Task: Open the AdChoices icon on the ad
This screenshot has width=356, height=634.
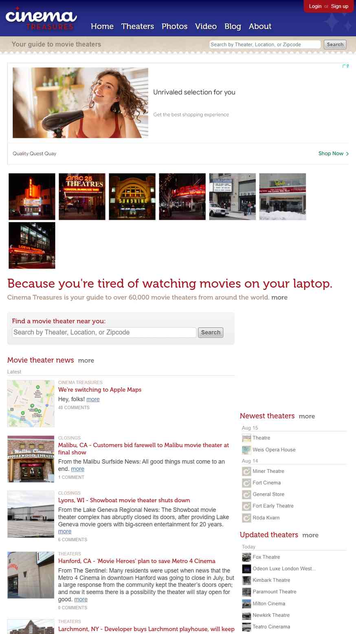Action: tap(345, 66)
